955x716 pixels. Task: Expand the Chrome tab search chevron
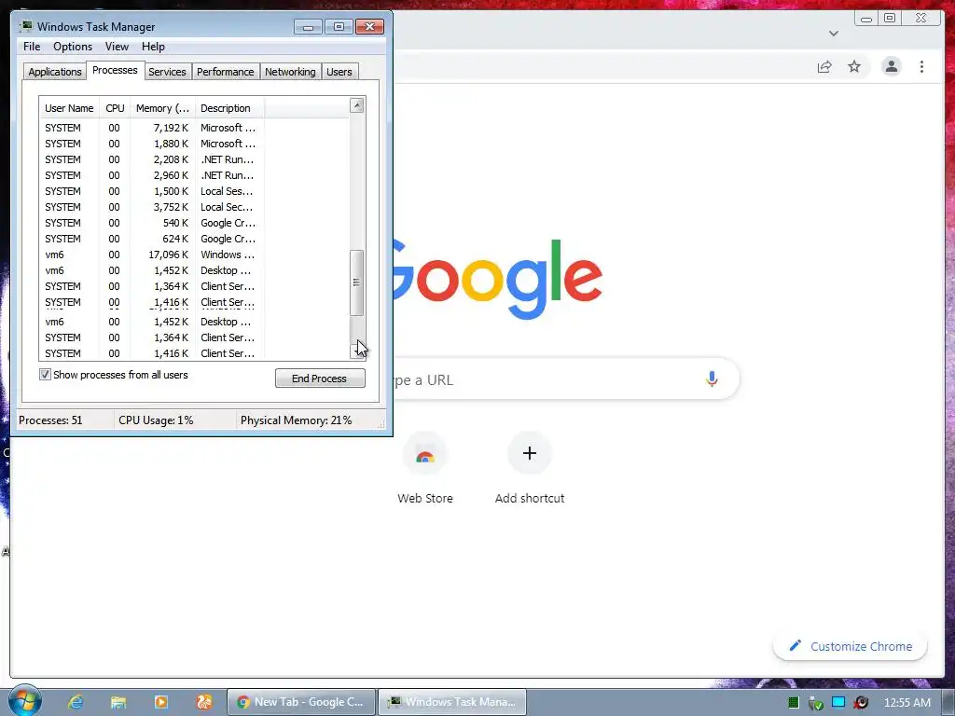click(x=834, y=34)
